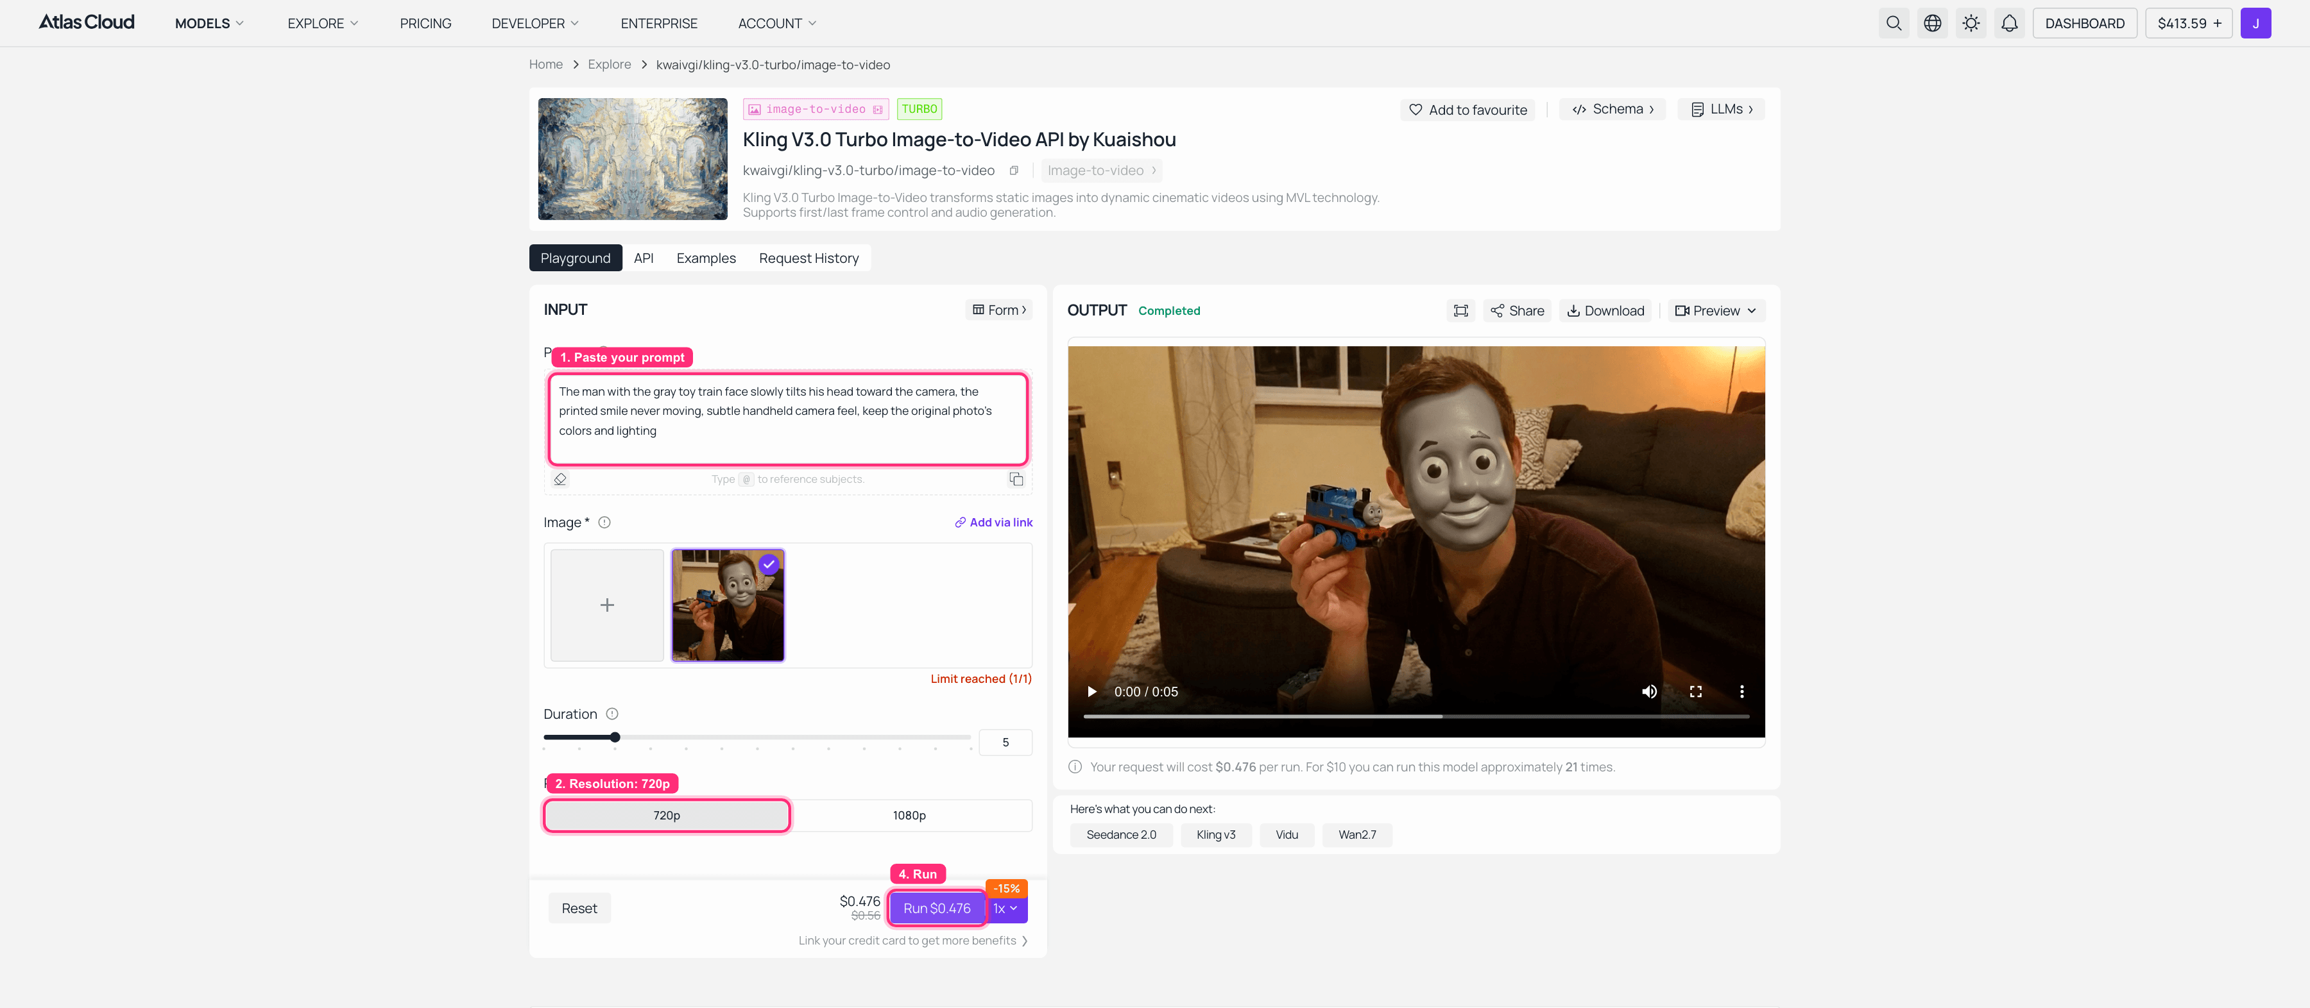Viewport: 2310px width, 1008px height.
Task: Click the plus tile to upload an image
Action: coord(607,605)
